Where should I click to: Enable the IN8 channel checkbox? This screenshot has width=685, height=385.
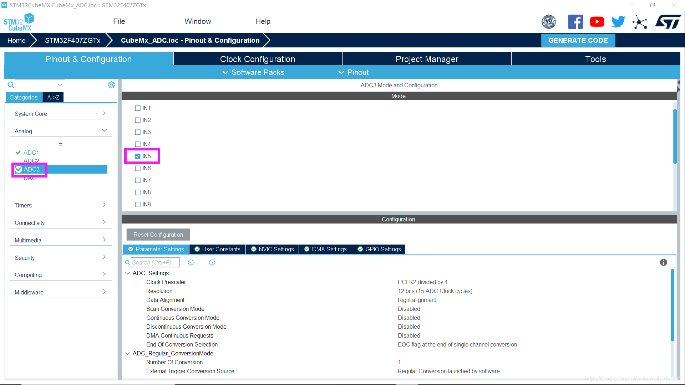(x=138, y=192)
